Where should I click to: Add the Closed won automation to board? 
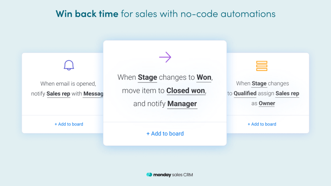coord(165,134)
